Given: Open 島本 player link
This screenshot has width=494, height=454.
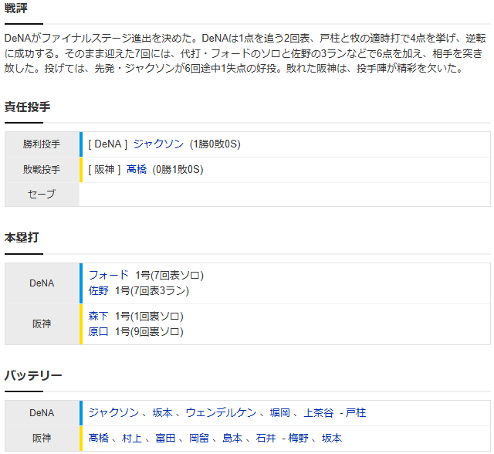Looking at the screenshot, I should (232, 438).
